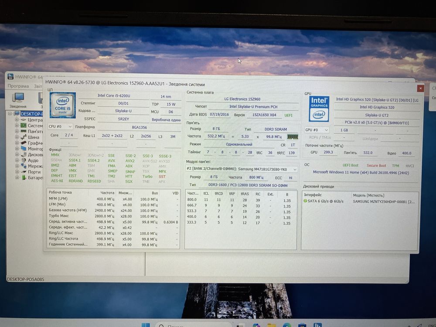The image size is (436, 327).
Task: Click the Intel Skylake-U Premium PCH chipset field
Action: 253,106
